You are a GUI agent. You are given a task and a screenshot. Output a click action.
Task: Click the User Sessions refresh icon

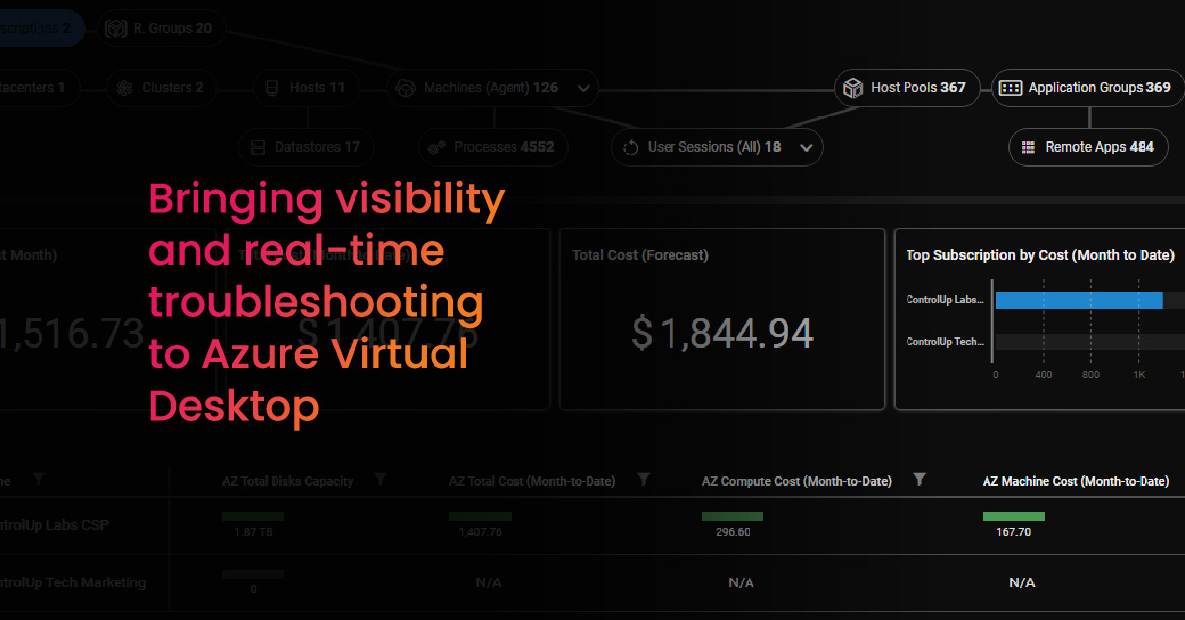point(630,148)
